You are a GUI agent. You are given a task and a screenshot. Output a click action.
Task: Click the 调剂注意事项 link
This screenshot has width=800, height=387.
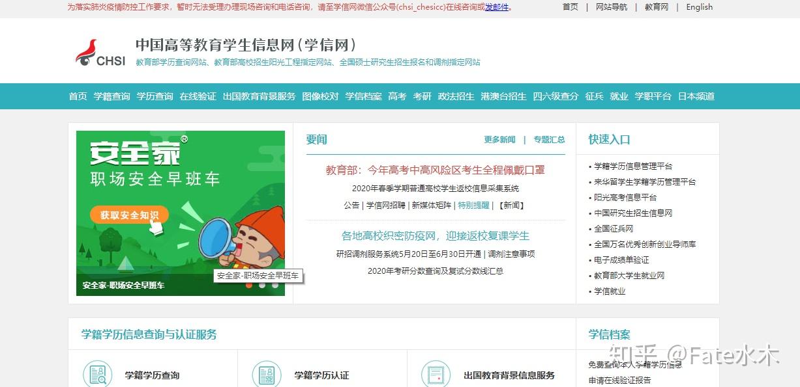click(x=512, y=254)
